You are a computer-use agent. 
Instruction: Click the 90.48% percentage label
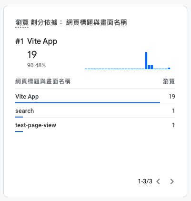(x=36, y=65)
